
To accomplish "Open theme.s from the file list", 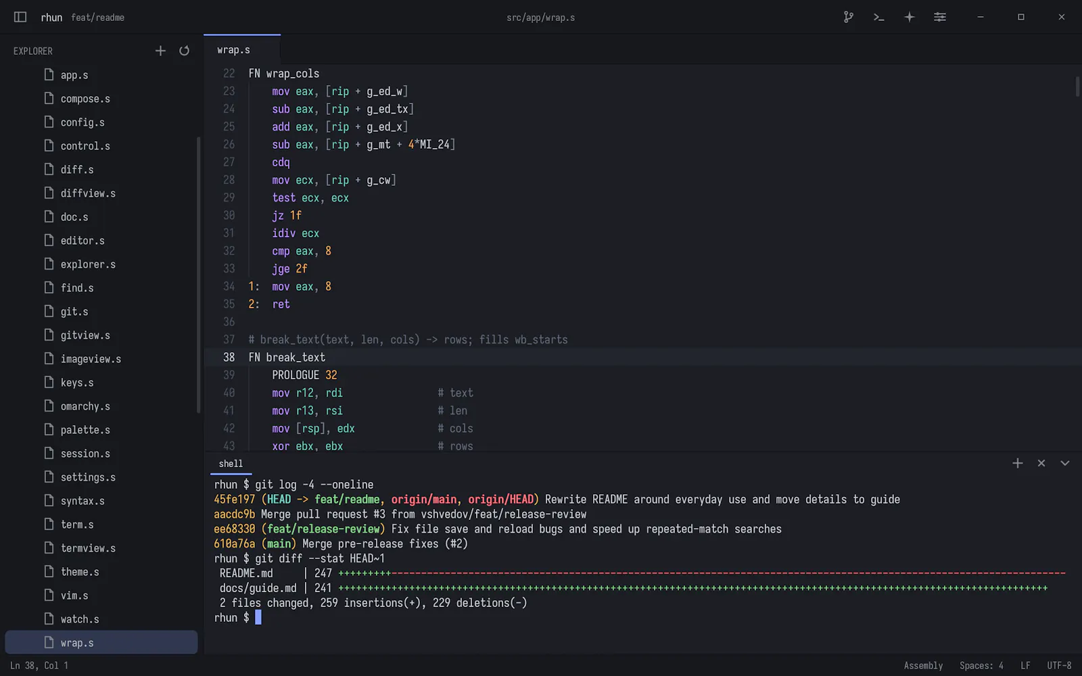I will tap(101, 572).
